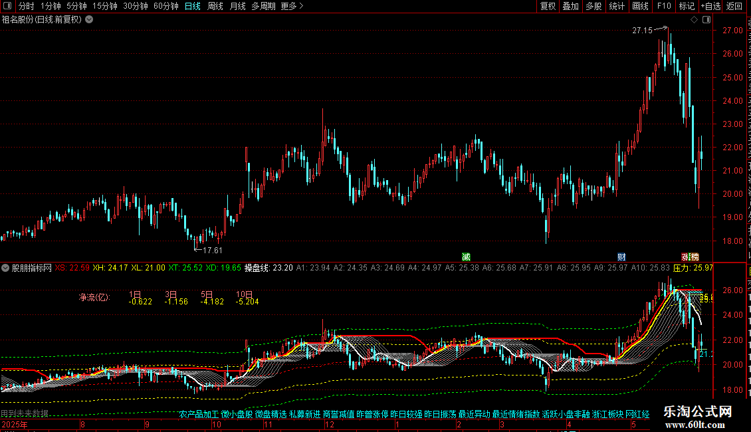Viewport: 751px width, 432px height.
Task: Open the 昨曾涨停 tag
Action: click(x=372, y=414)
